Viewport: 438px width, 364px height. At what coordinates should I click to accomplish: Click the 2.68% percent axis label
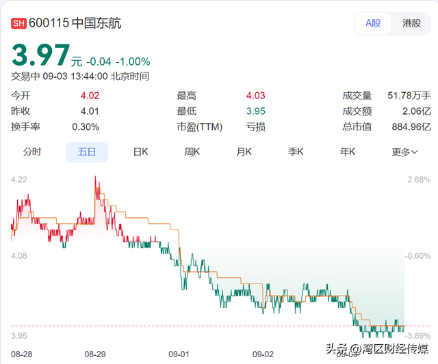419,180
